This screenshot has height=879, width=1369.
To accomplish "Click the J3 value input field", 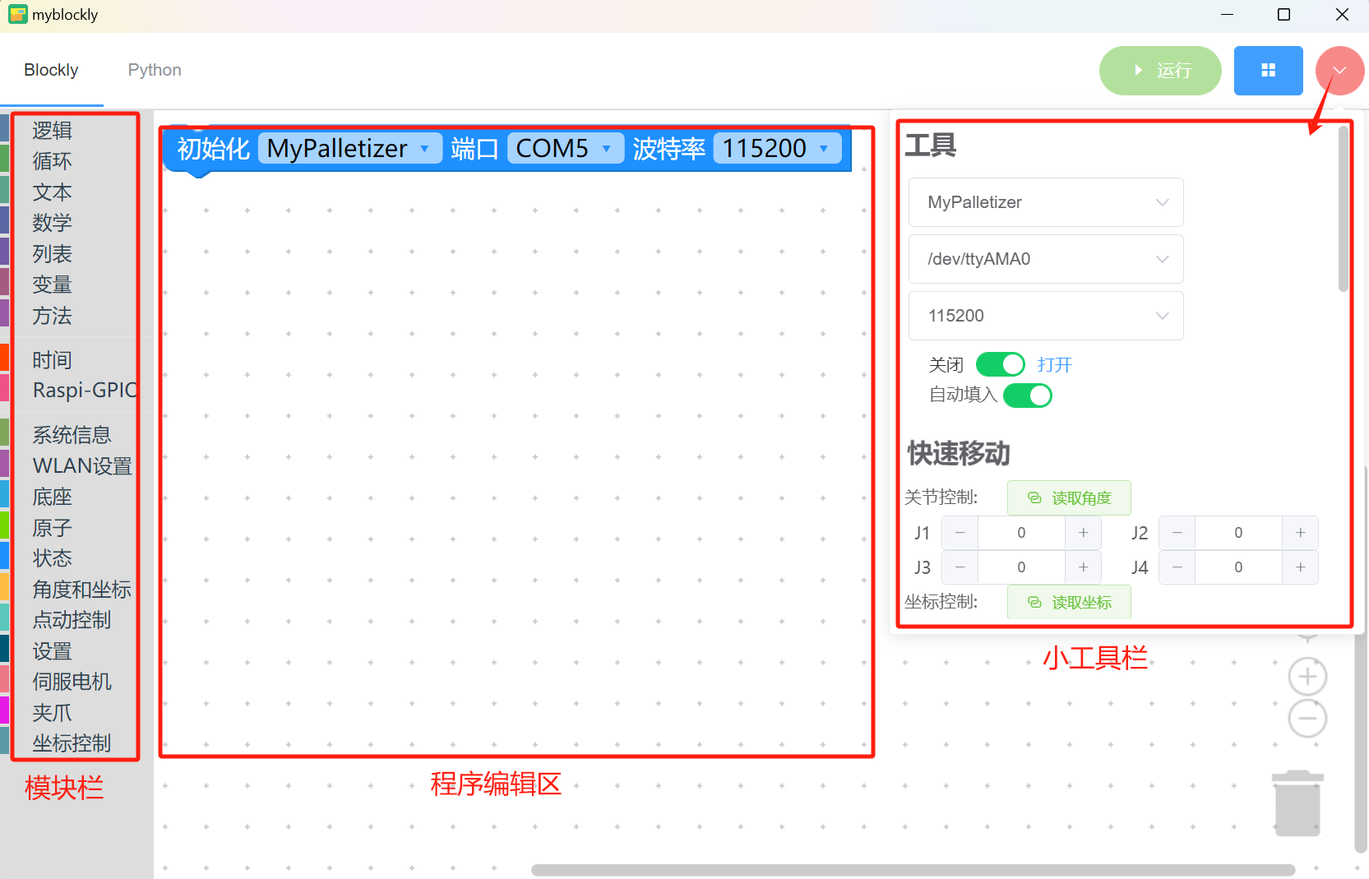I will [1020, 567].
